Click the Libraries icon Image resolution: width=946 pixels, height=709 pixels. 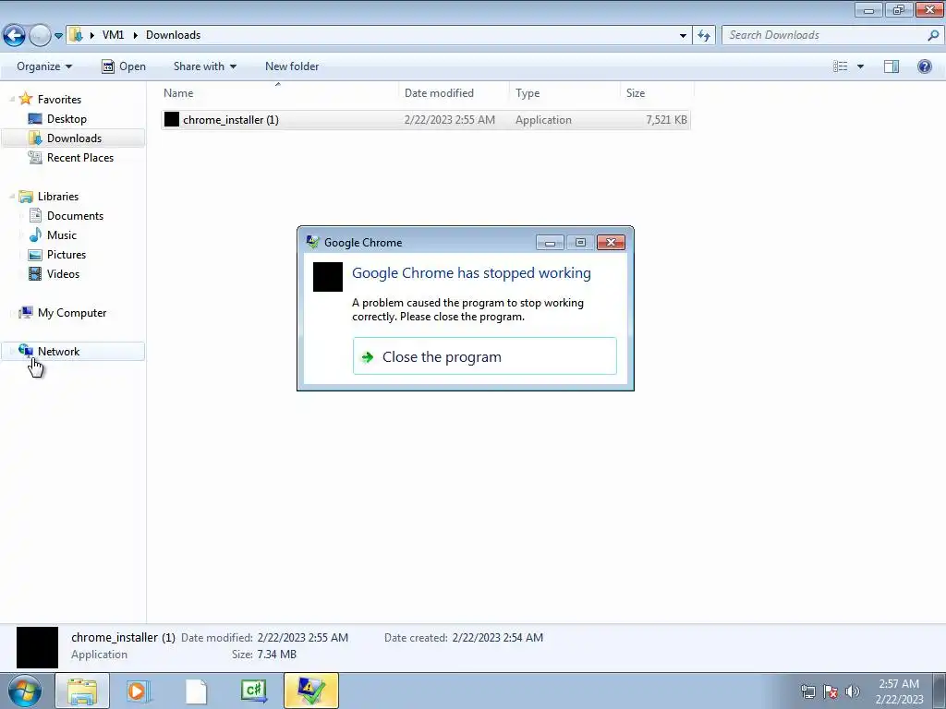pyautogui.click(x=26, y=197)
